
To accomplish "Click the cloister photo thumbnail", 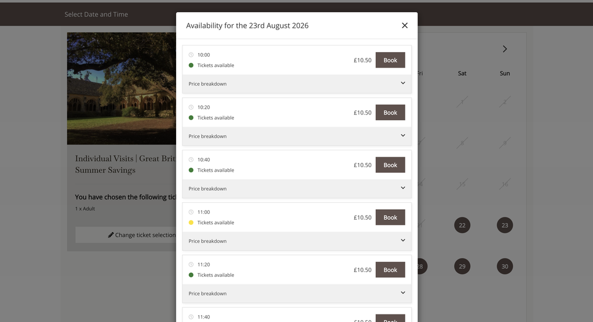I will click(122, 88).
